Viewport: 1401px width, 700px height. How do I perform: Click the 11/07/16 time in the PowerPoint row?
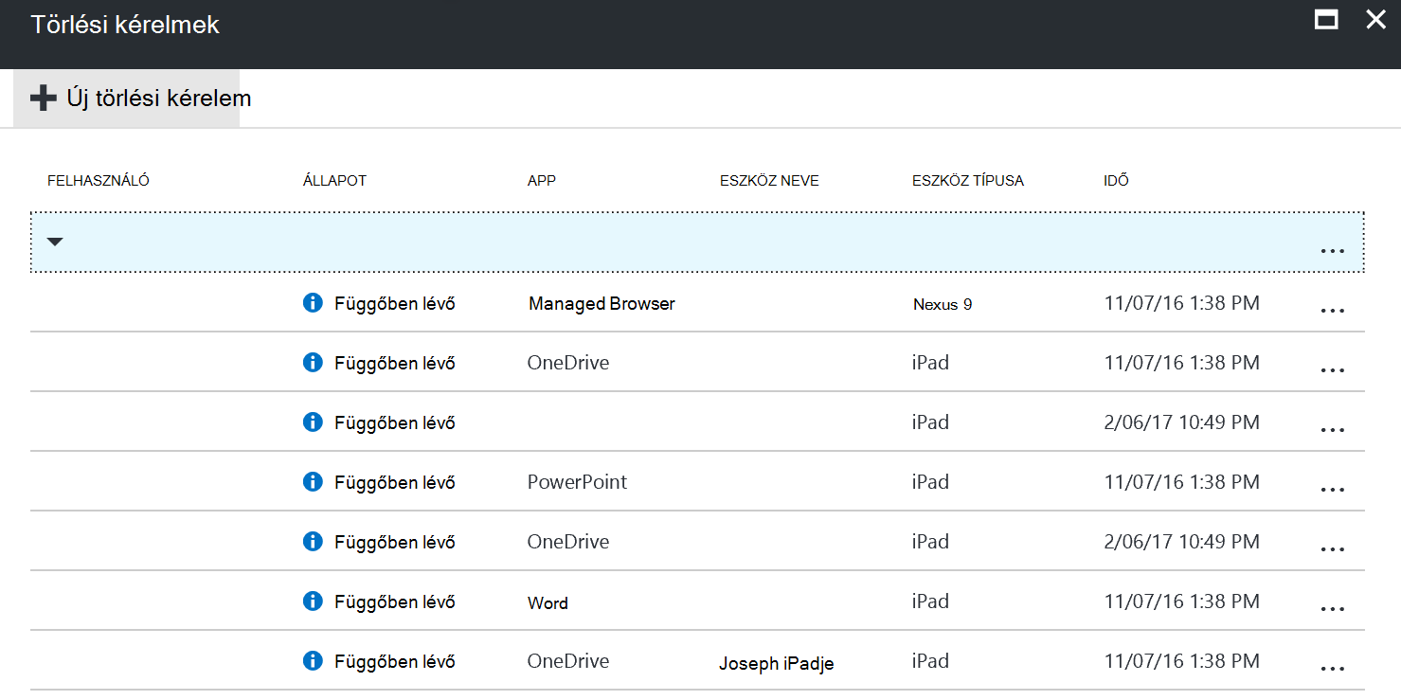click(x=1182, y=481)
